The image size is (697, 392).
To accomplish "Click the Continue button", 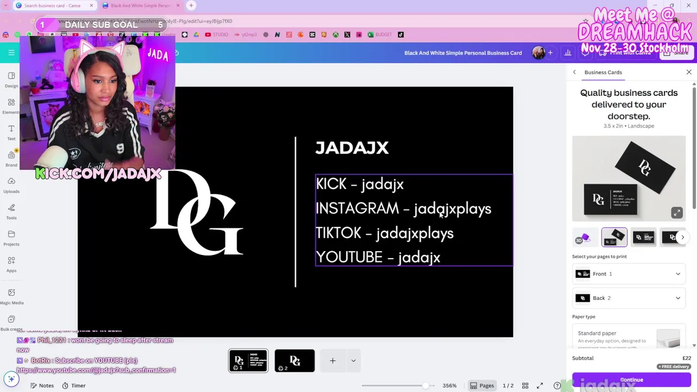I will tap(631, 379).
